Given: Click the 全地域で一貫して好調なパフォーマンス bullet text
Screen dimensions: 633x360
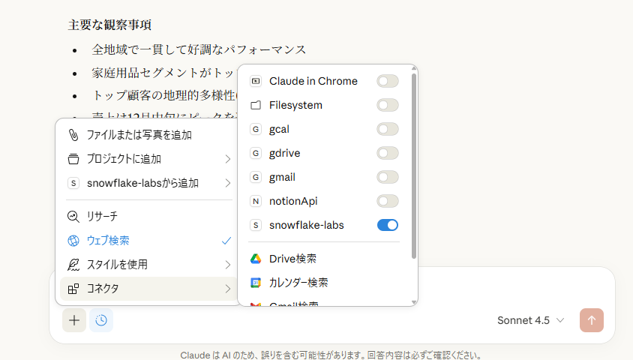Looking at the screenshot, I should coord(199,49).
